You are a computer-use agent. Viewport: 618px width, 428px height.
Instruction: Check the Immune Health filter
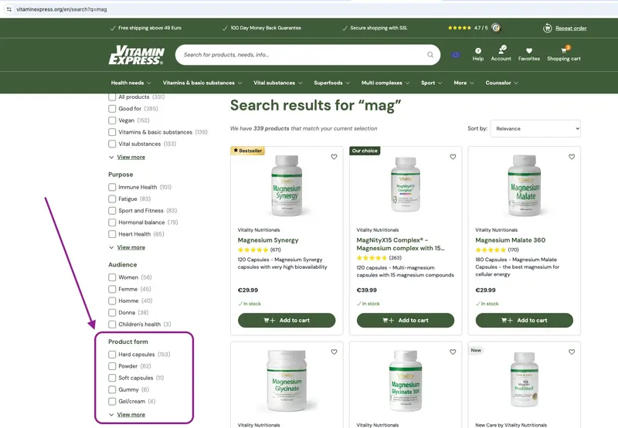coord(112,187)
